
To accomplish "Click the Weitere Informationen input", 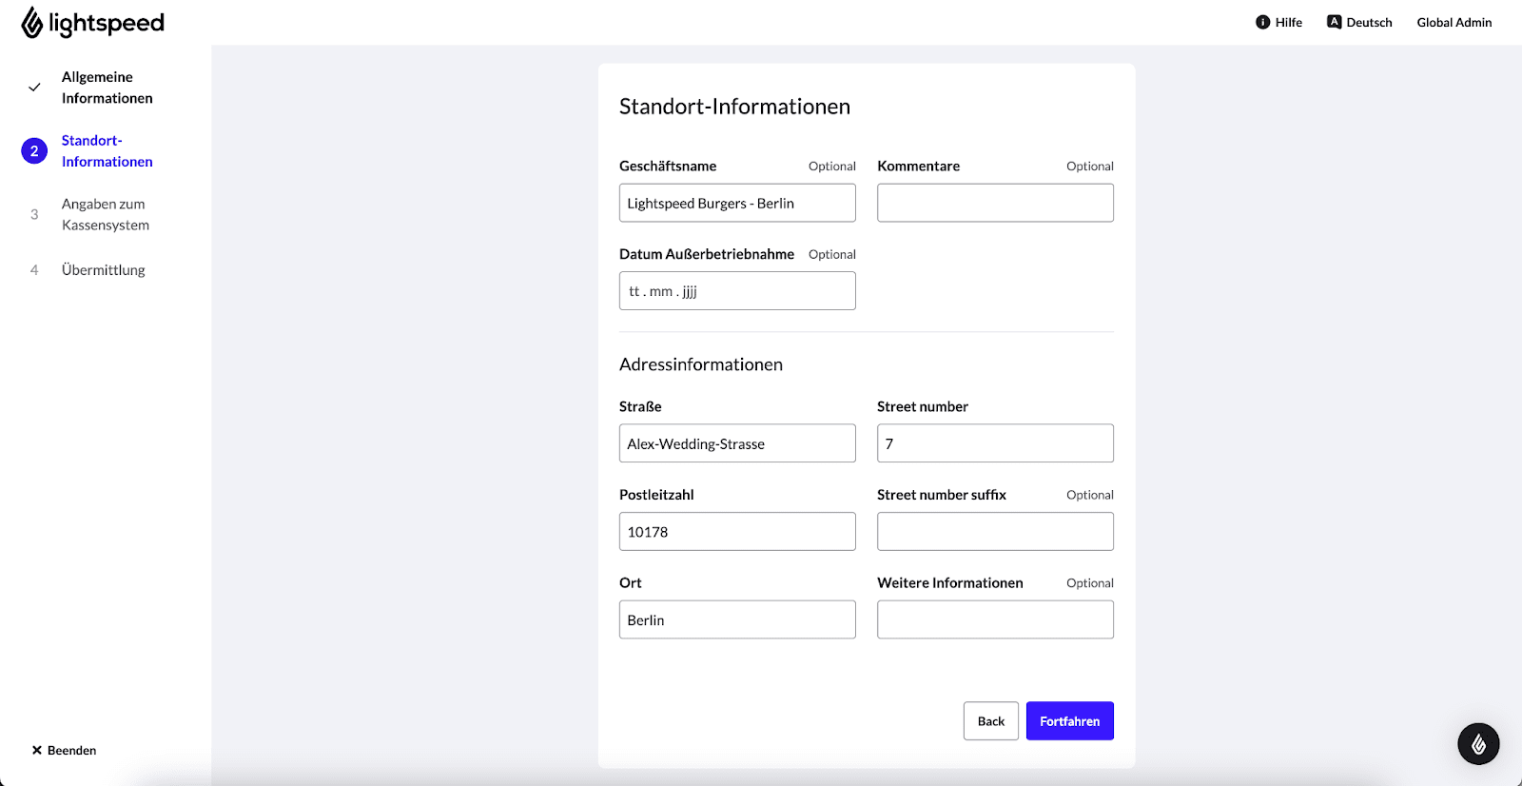I will coord(995,619).
